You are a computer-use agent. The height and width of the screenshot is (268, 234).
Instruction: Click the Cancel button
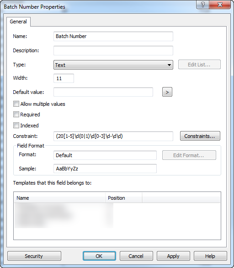tap(136, 256)
